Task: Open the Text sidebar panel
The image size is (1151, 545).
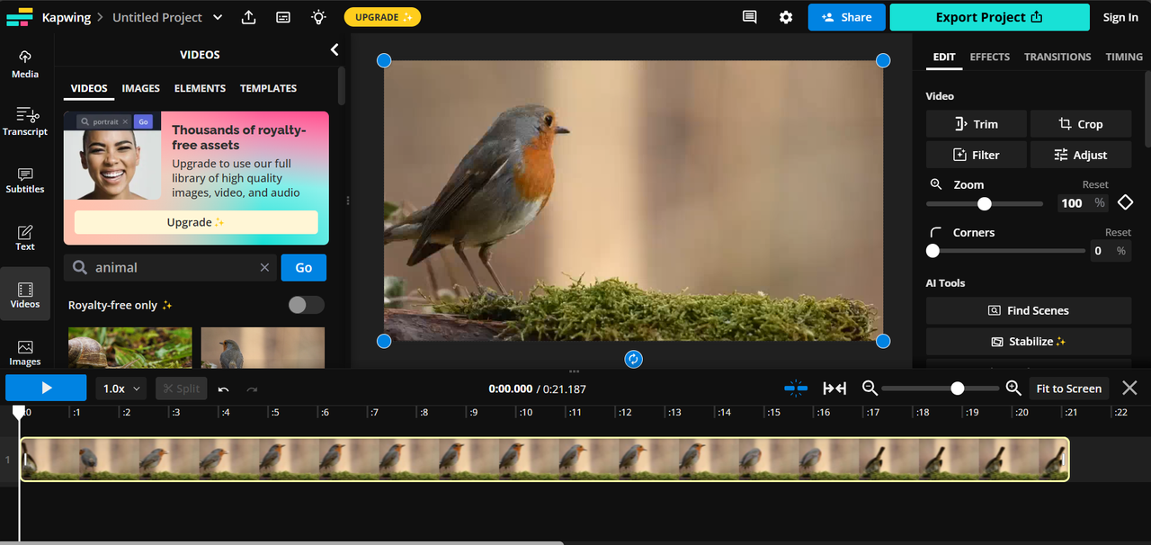Action: (x=25, y=237)
